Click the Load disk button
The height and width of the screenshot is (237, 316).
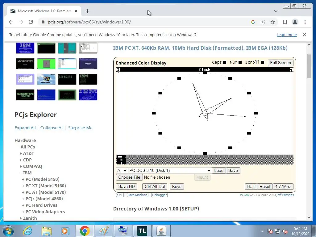[x=219, y=170]
